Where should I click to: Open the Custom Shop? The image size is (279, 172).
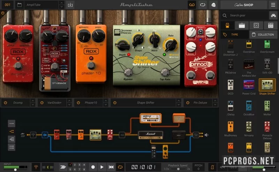coord(243,5)
